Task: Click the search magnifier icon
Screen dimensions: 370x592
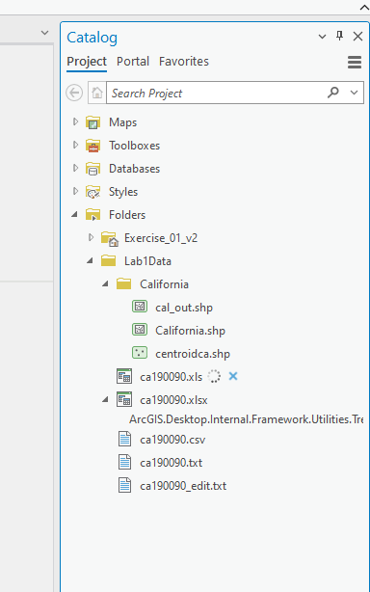Action: click(333, 93)
